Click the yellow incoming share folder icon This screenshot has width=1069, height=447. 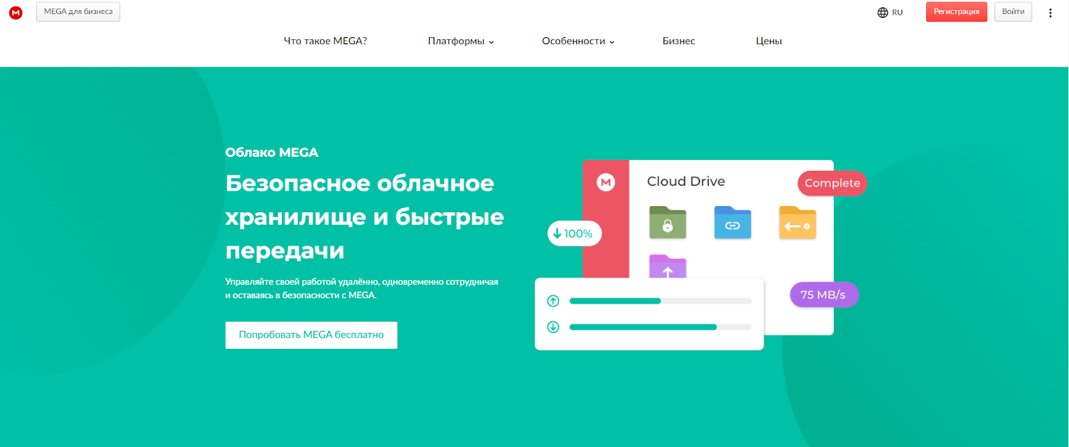[797, 223]
